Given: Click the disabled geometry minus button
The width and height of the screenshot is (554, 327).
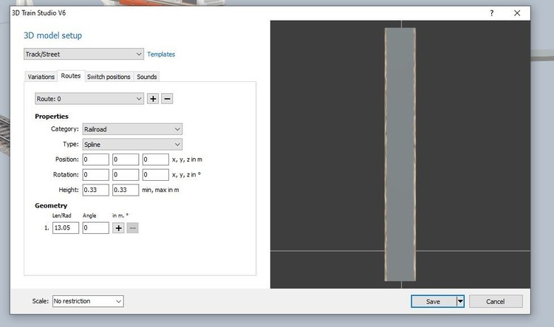Looking at the screenshot, I should tap(132, 228).
